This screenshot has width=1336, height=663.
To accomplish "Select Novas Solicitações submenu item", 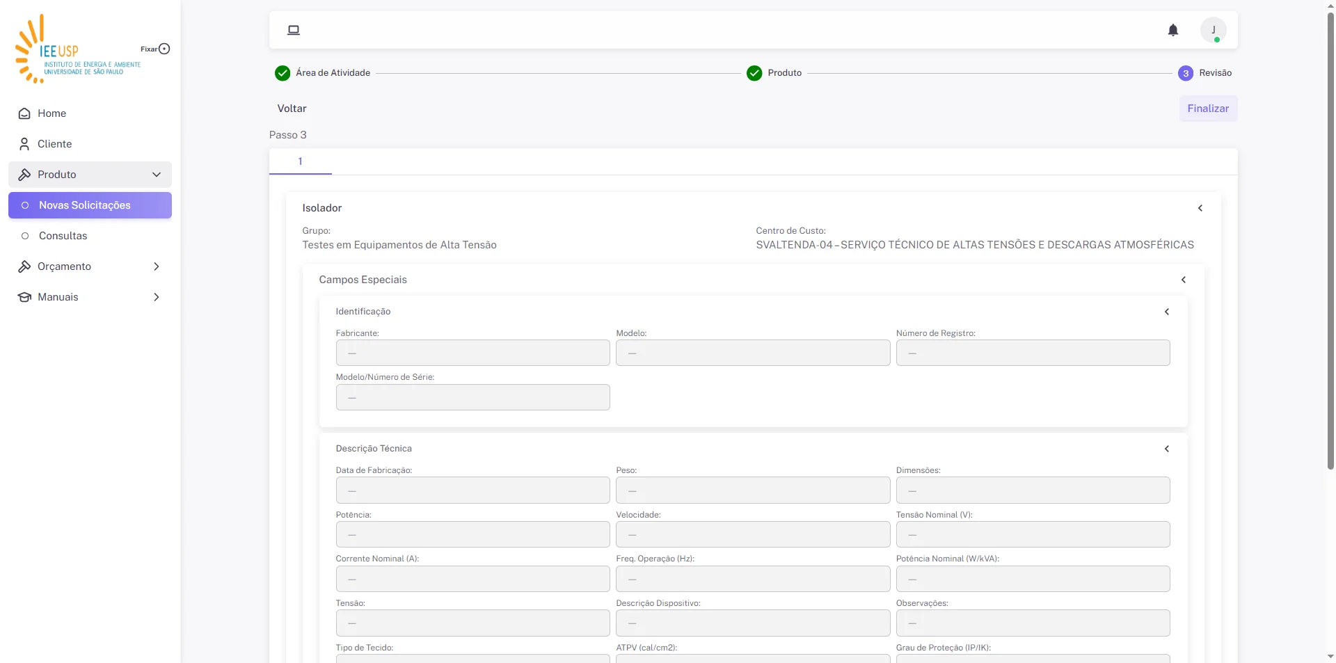I will (x=90, y=205).
